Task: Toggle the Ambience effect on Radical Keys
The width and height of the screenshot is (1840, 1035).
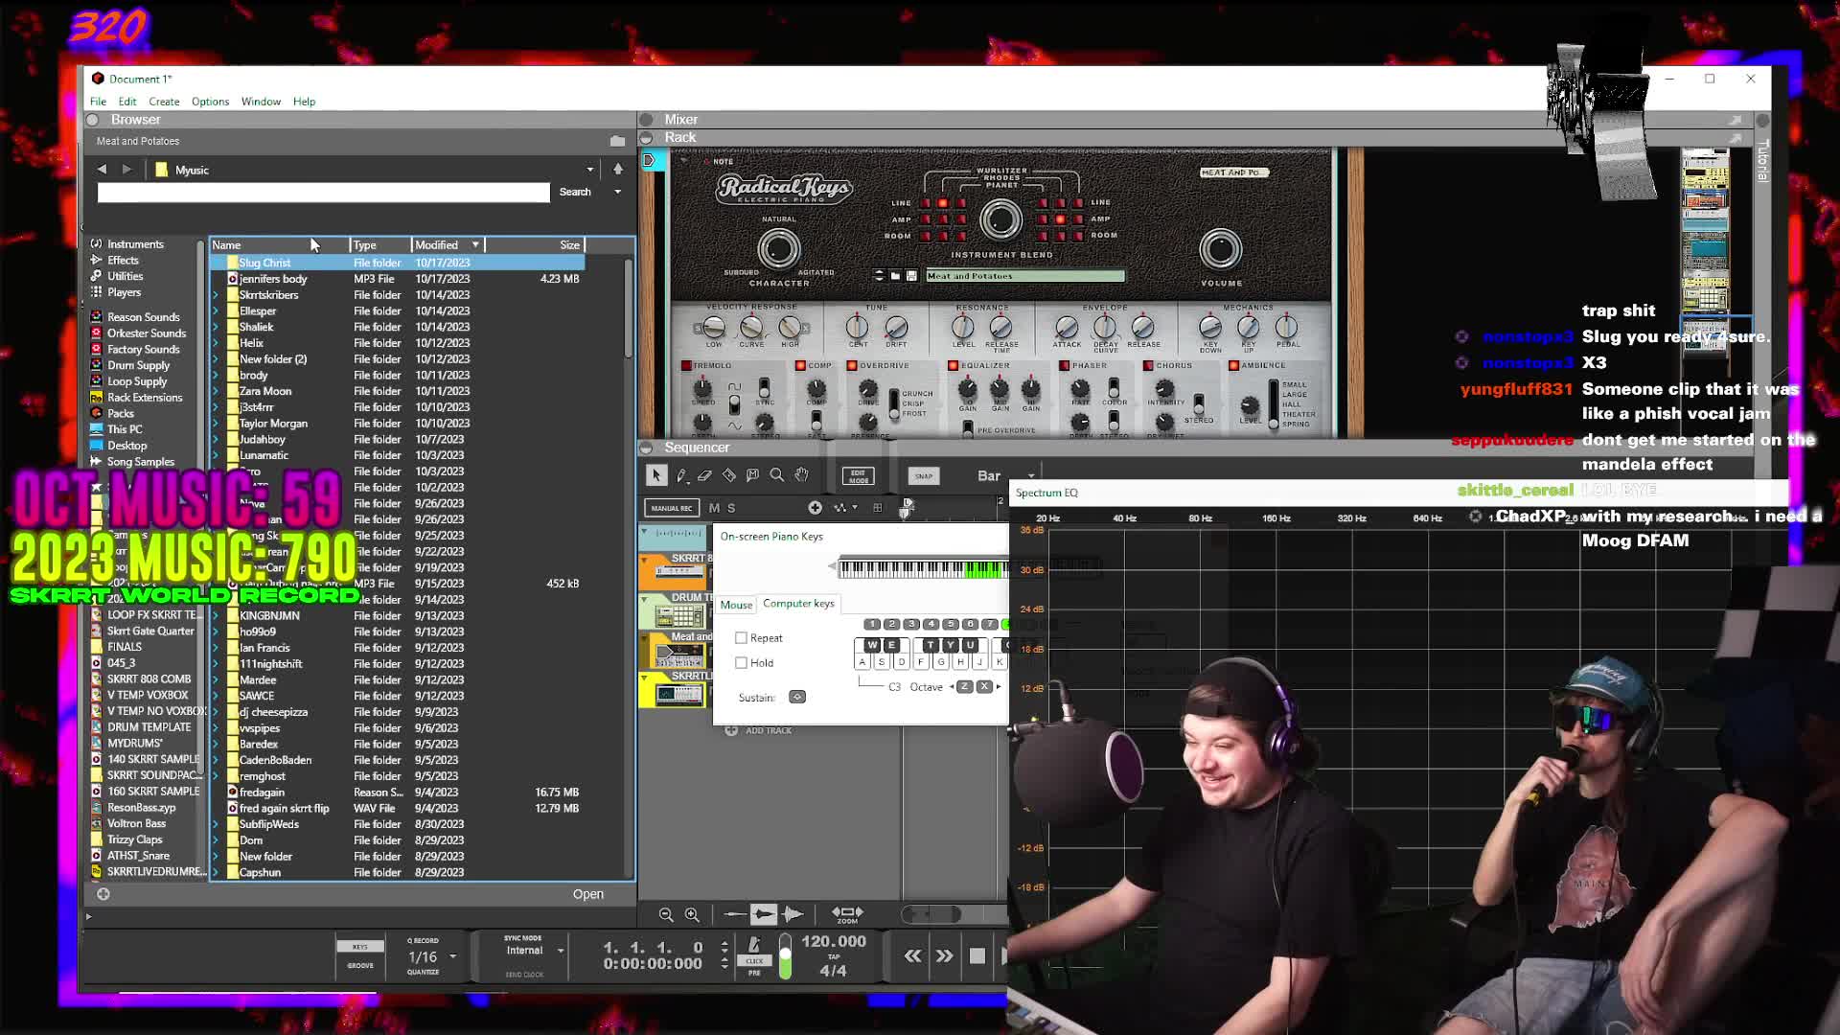Action: tap(1233, 366)
